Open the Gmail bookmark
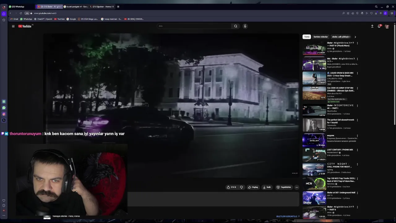396x223 pixels. (x=14, y=19)
